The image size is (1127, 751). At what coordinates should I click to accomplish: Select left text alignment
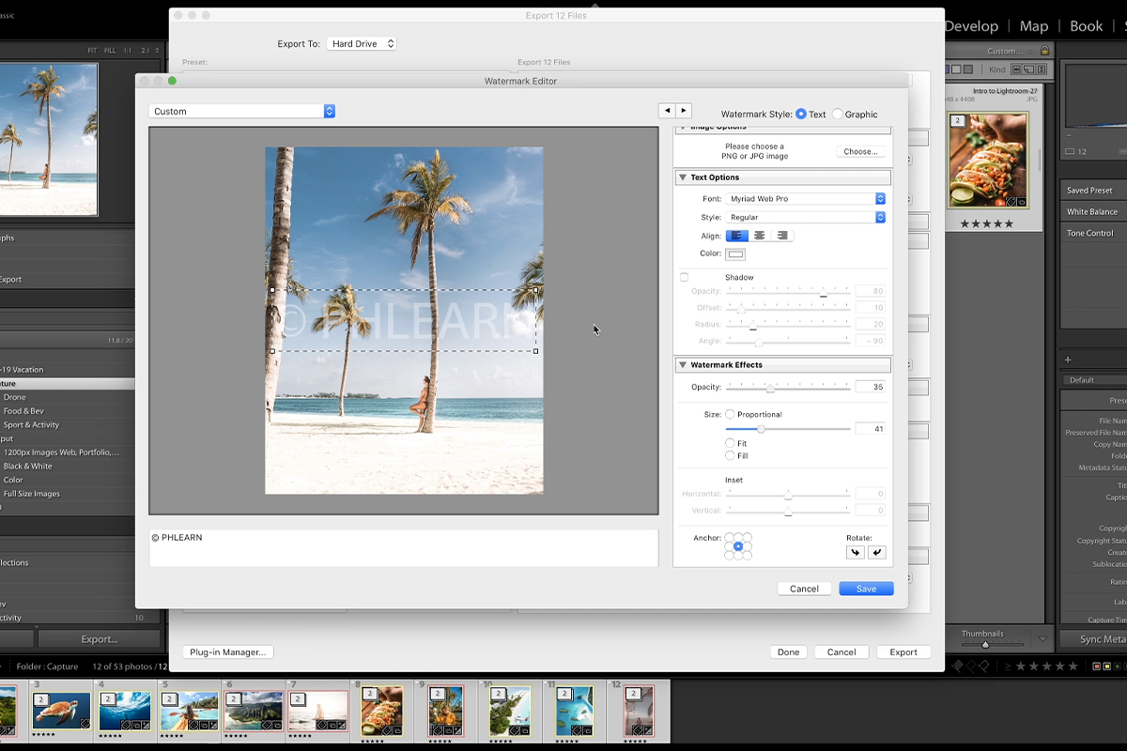click(737, 236)
